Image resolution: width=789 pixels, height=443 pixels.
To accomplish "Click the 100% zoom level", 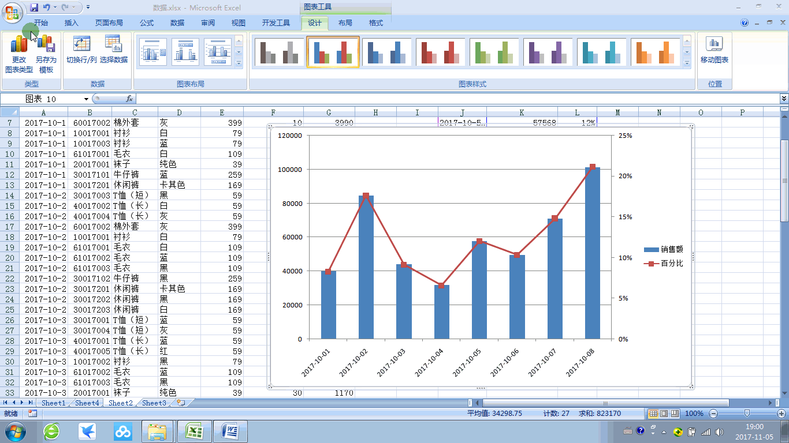I will tap(694, 414).
